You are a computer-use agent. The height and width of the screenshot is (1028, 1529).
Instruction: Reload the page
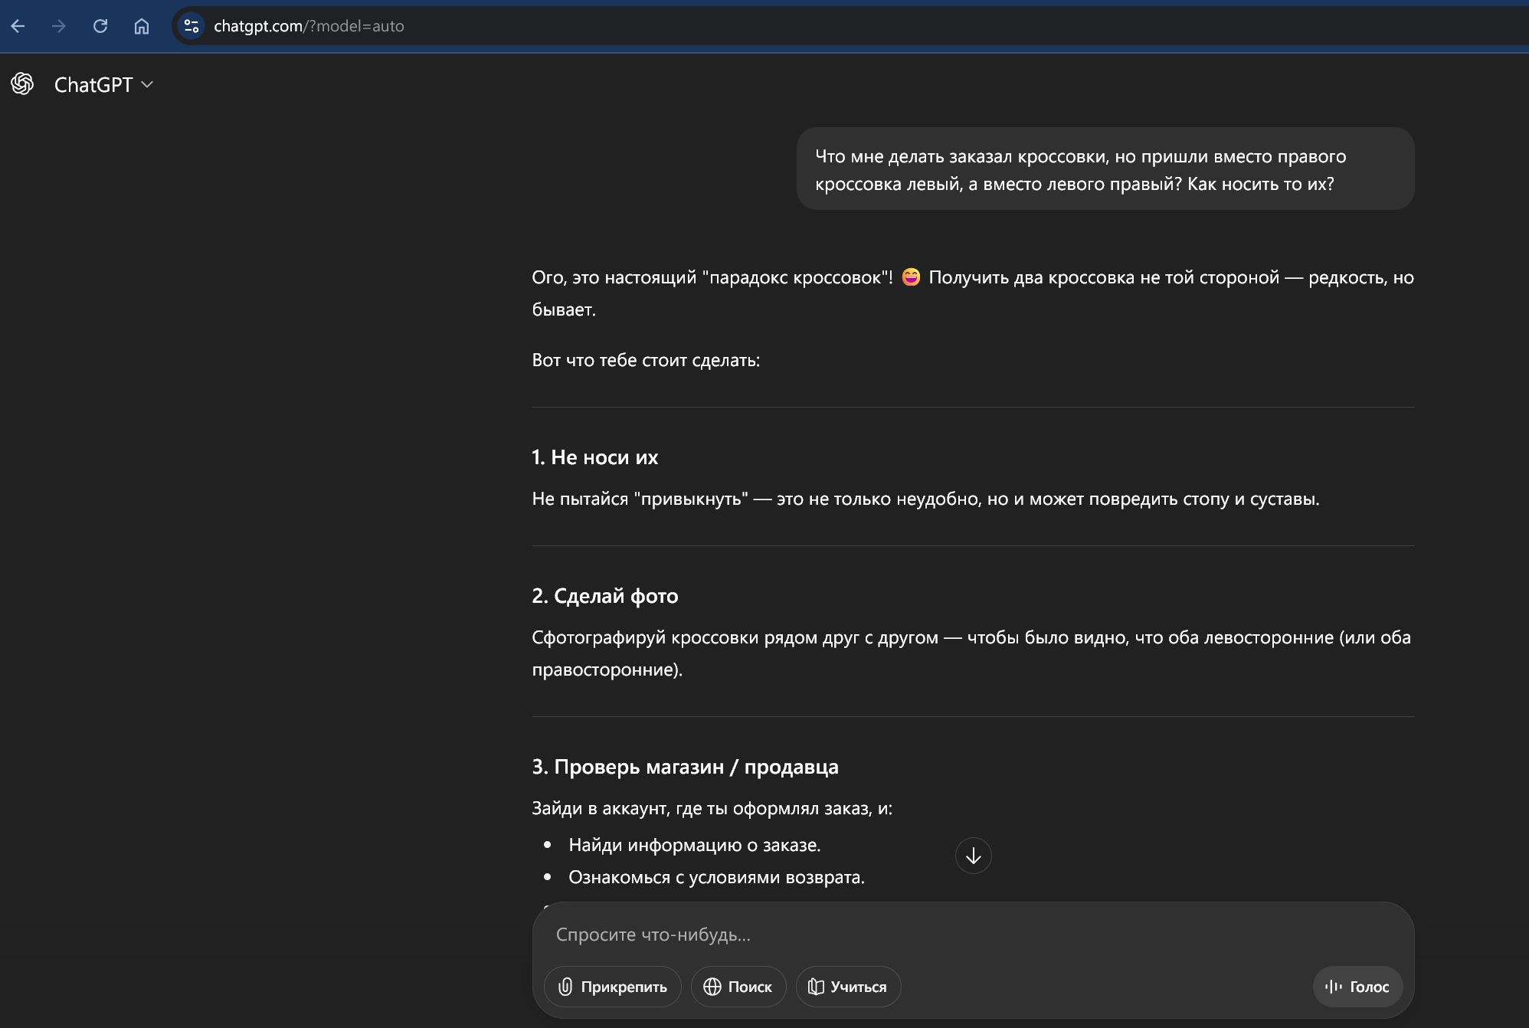coord(100,26)
